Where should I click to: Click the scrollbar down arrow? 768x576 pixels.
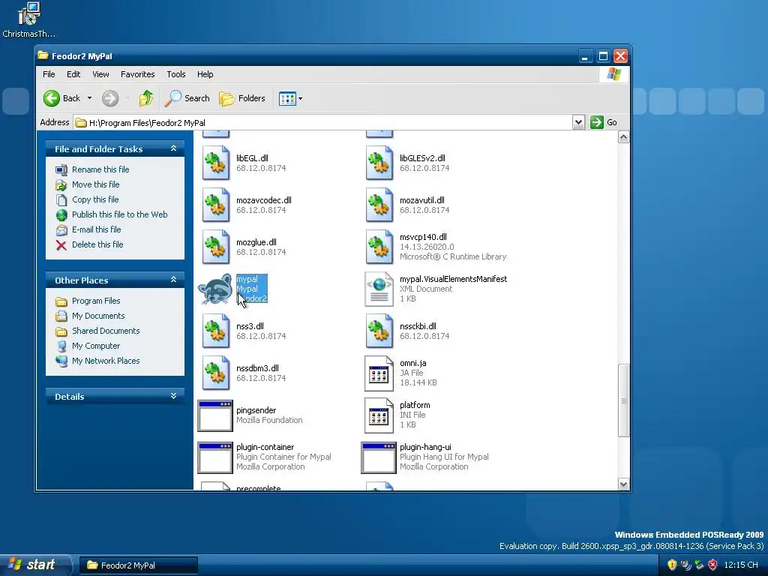[x=623, y=484]
